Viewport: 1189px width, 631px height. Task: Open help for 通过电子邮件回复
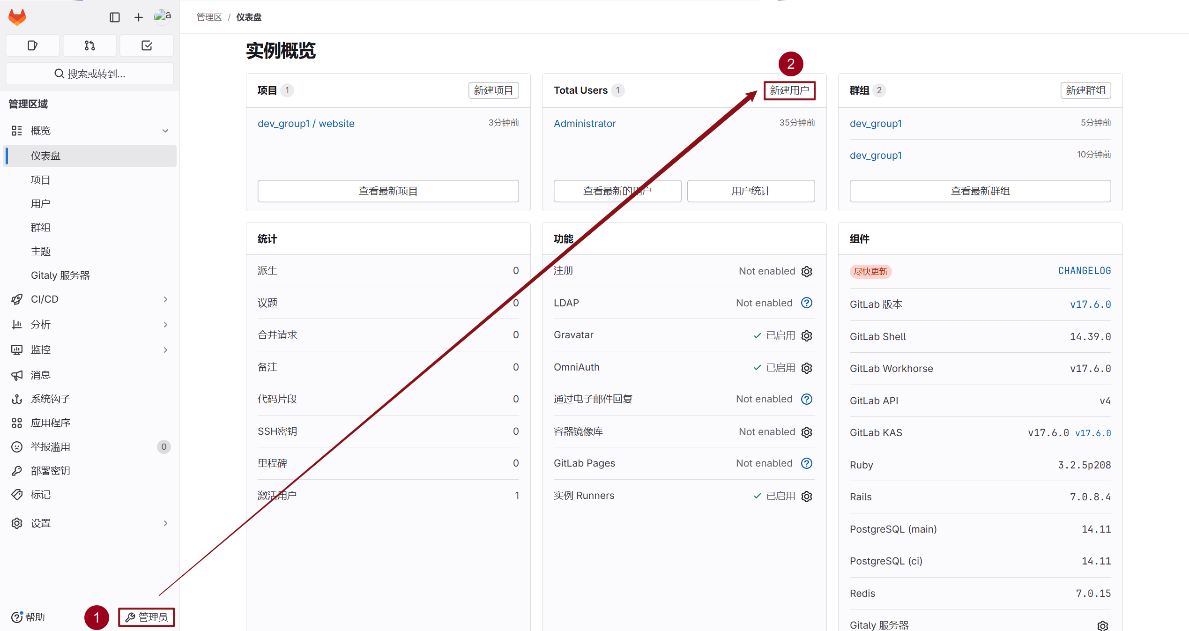tap(807, 399)
